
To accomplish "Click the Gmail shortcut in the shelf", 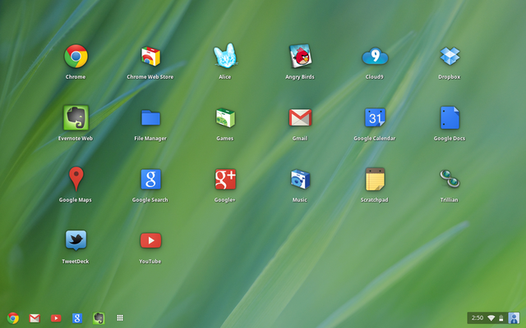I will click(35, 318).
